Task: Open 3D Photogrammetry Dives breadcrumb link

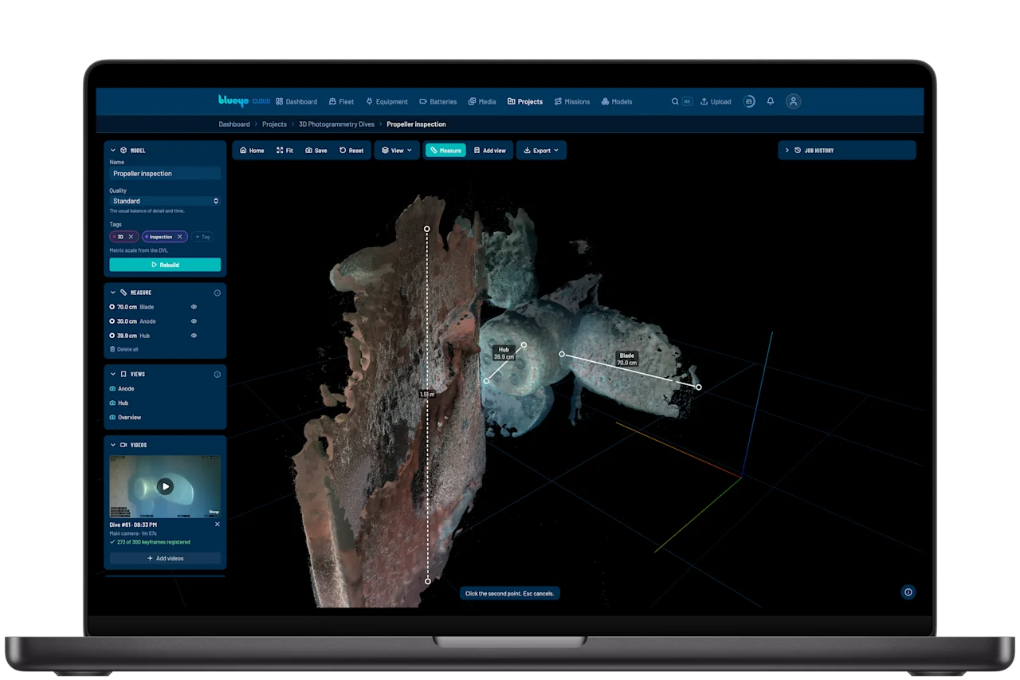Action: coord(336,124)
